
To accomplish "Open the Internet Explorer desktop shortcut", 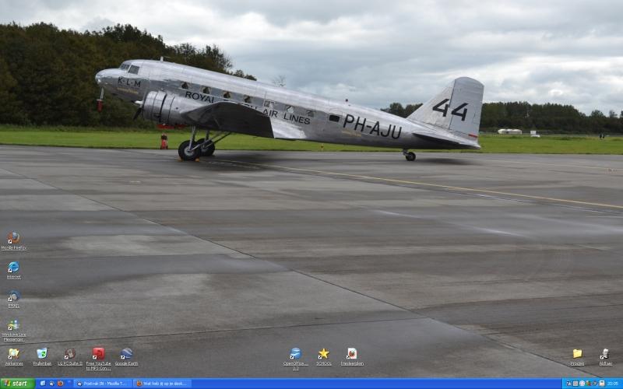I will point(13,270).
